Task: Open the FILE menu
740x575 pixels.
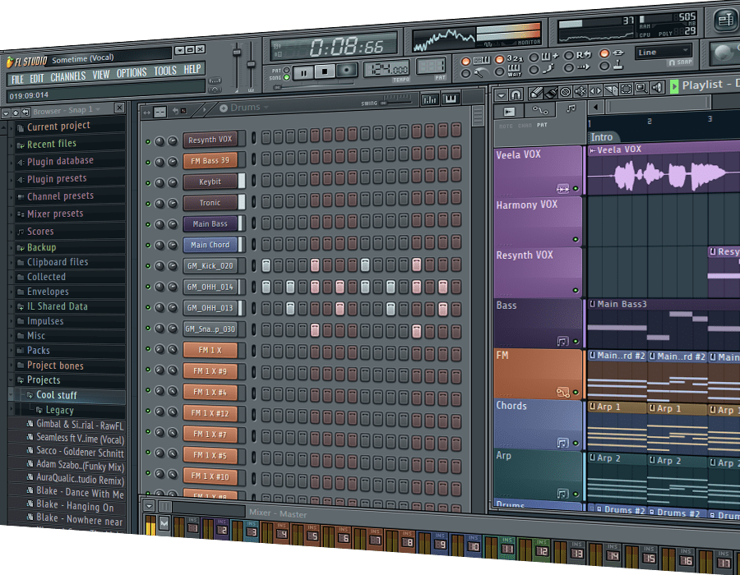Action: click(17, 79)
